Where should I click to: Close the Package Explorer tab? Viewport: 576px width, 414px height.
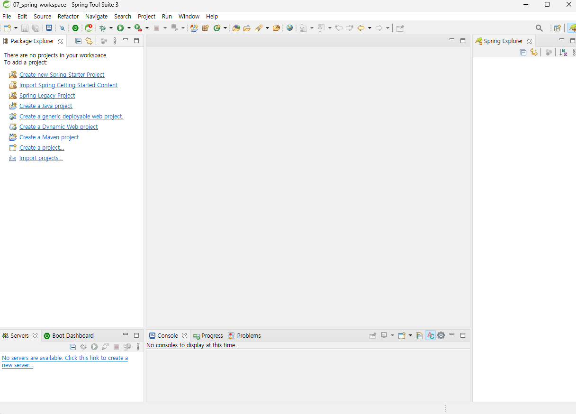60,41
